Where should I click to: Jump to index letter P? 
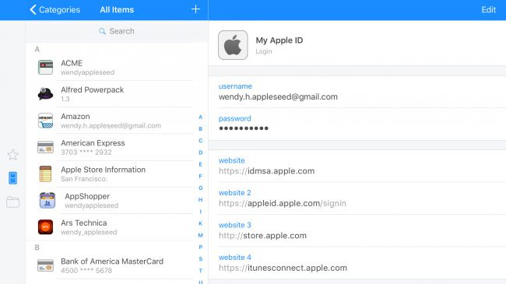tap(200, 247)
